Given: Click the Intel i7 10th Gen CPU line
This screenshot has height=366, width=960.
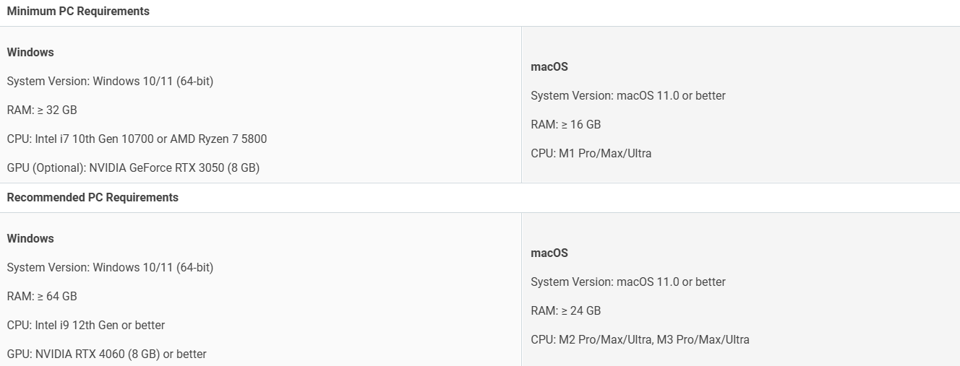Looking at the screenshot, I should (x=137, y=139).
